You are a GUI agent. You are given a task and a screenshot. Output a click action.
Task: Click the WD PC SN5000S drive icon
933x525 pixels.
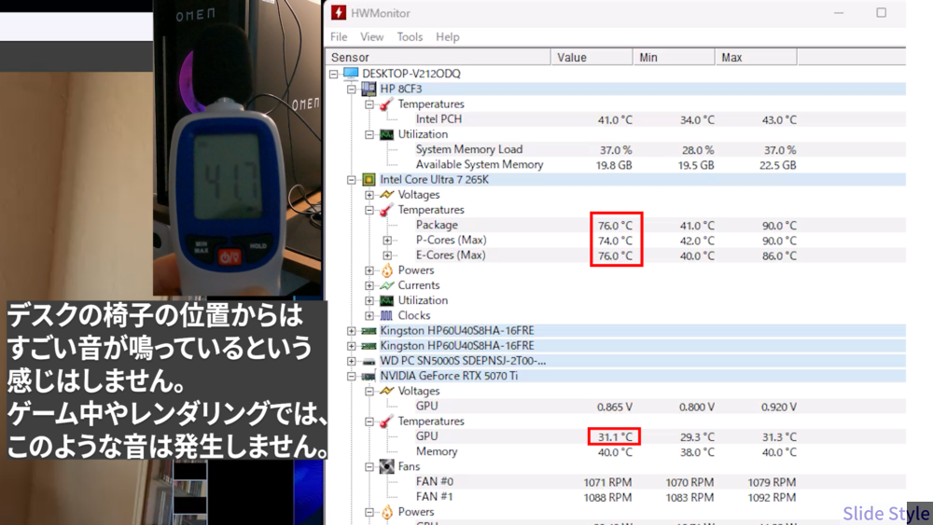pyautogui.click(x=369, y=361)
